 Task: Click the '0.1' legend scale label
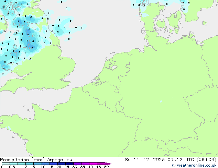4,167
